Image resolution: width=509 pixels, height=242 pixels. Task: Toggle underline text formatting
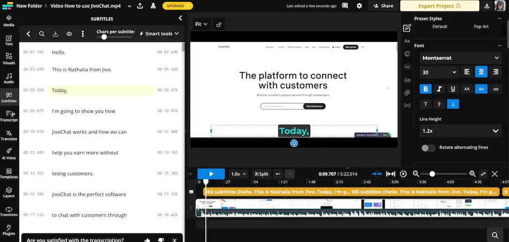click(x=453, y=89)
